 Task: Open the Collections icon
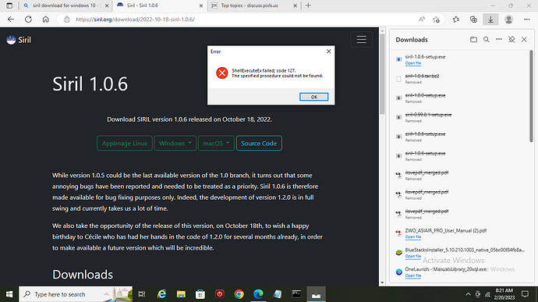(x=473, y=20)
